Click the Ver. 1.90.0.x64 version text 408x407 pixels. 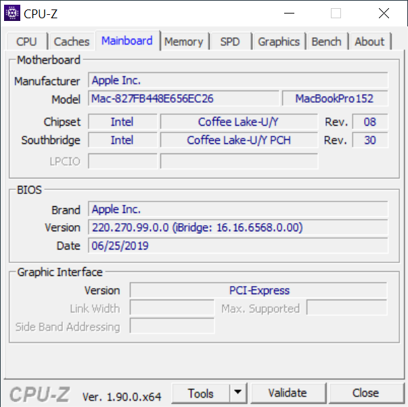pyautogui.click(x=122, y=397)
